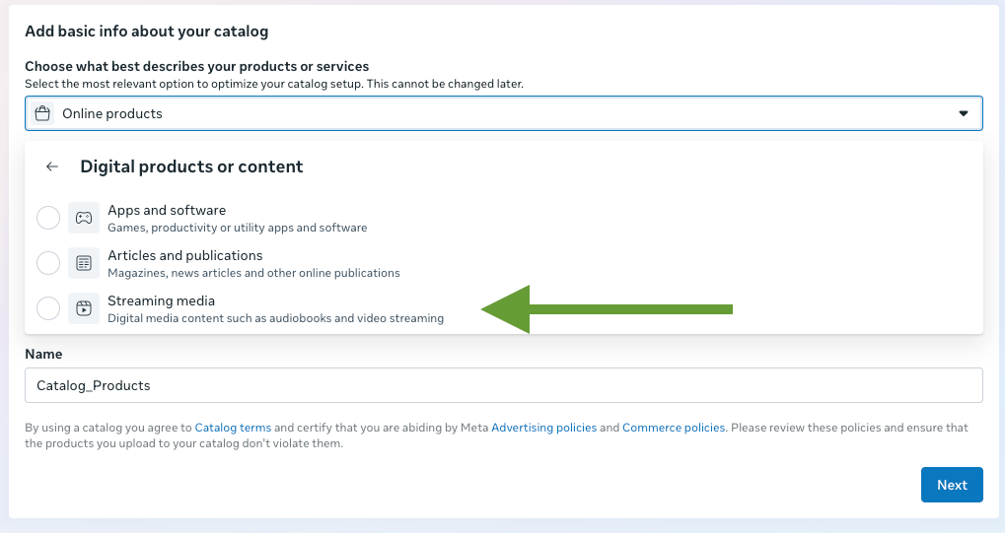Click the Next button
The height and width of the screenshot is (533, 1005).
tap(952, 485)
